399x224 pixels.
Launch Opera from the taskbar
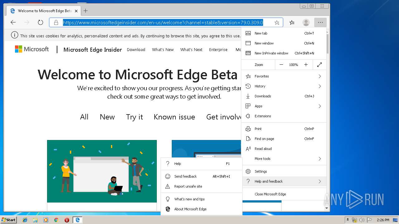click(67, 220)
